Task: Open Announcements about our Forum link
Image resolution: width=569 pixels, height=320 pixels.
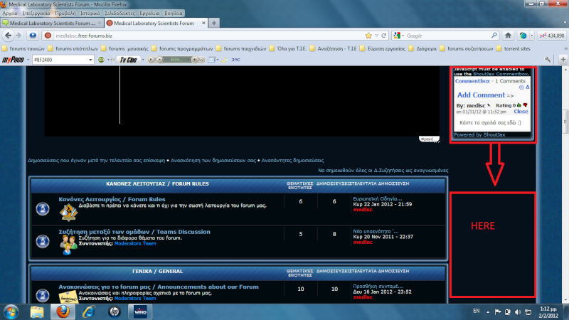Action: 159,287
